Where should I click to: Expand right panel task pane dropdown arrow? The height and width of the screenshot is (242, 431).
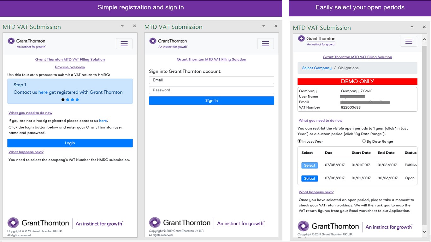(412, 27)
